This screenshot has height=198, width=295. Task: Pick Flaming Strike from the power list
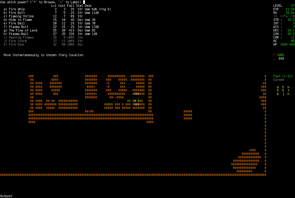[43, 16]
